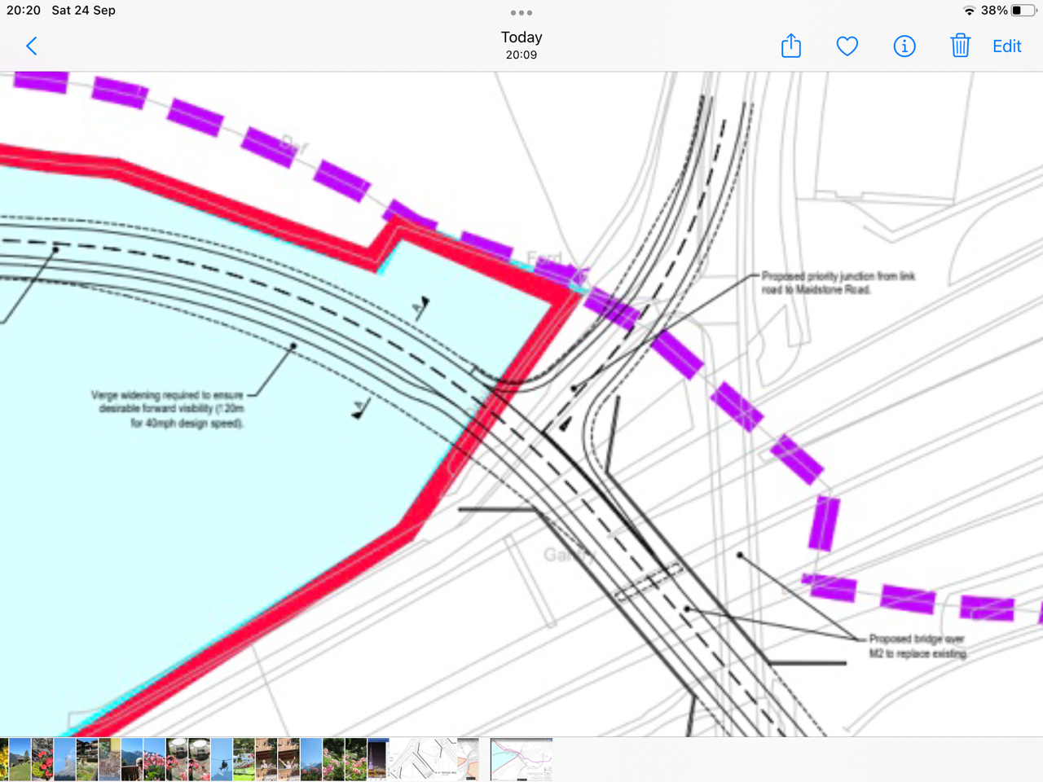Open the night-time tower thumbnail
Viewport: 1043px width, 782px height.
click(377, 759)
